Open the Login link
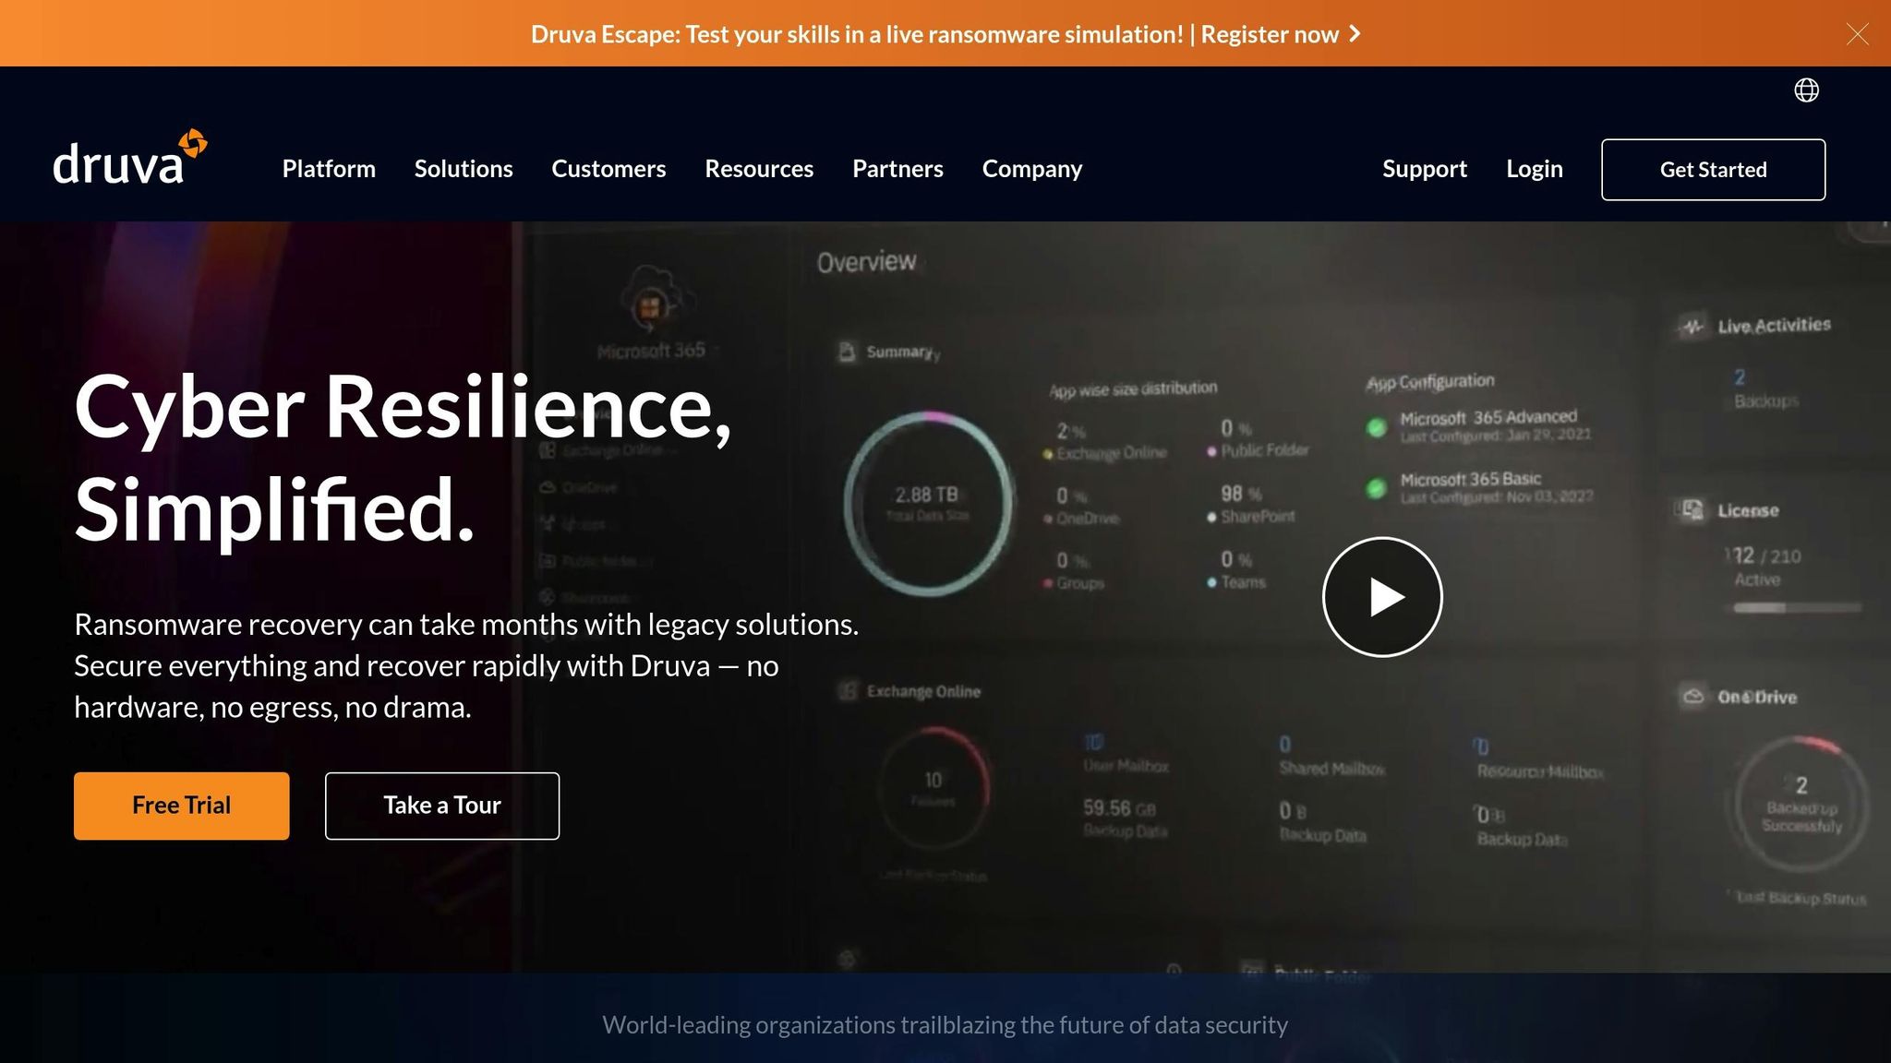This screenshot has height=1063, width=1891. [x=1535, y=169]
